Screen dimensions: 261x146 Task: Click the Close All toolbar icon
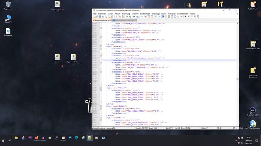pyautogui.click(x=109, y=17)
